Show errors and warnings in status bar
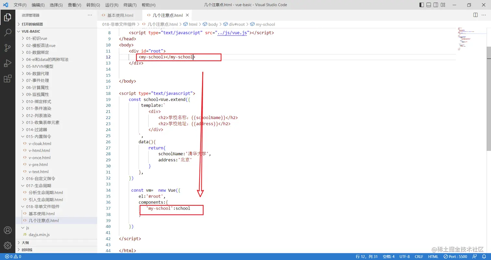 (x=13, y=256)
